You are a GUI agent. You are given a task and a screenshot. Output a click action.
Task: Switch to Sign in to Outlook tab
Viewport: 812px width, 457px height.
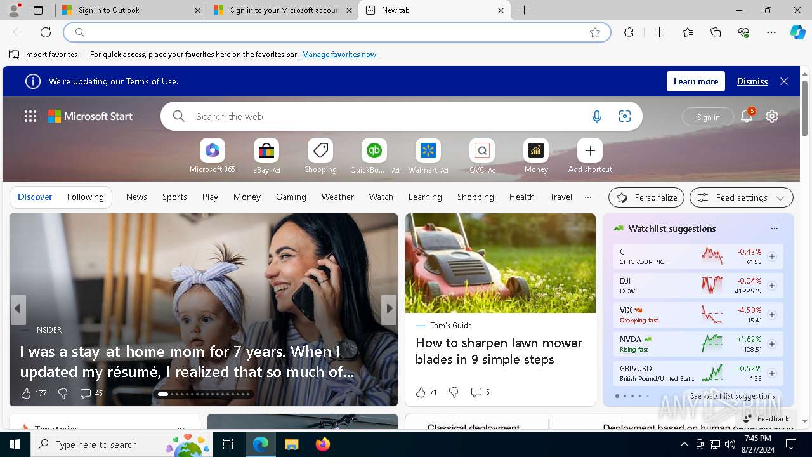click(x=131, y=10)
